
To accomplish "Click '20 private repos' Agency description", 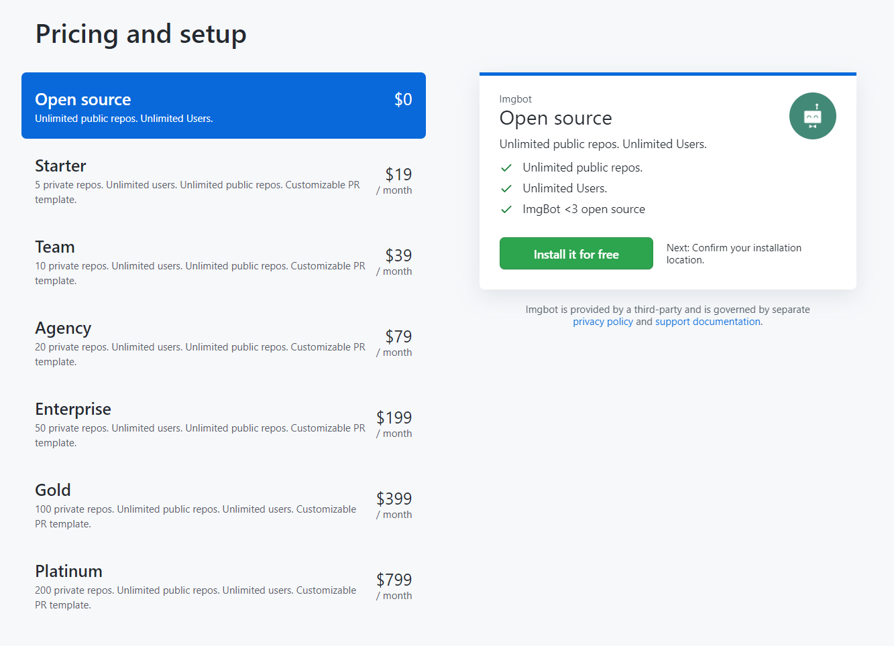I will tap(201, 354).
